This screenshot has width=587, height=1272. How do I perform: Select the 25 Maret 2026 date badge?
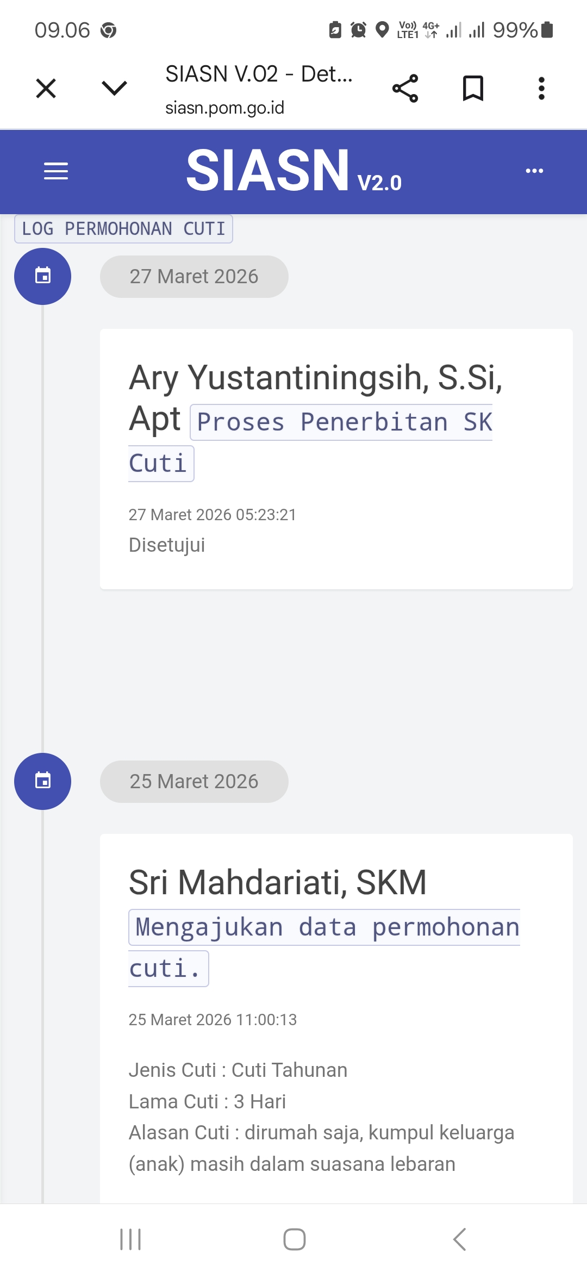click(x=194, y=782)
